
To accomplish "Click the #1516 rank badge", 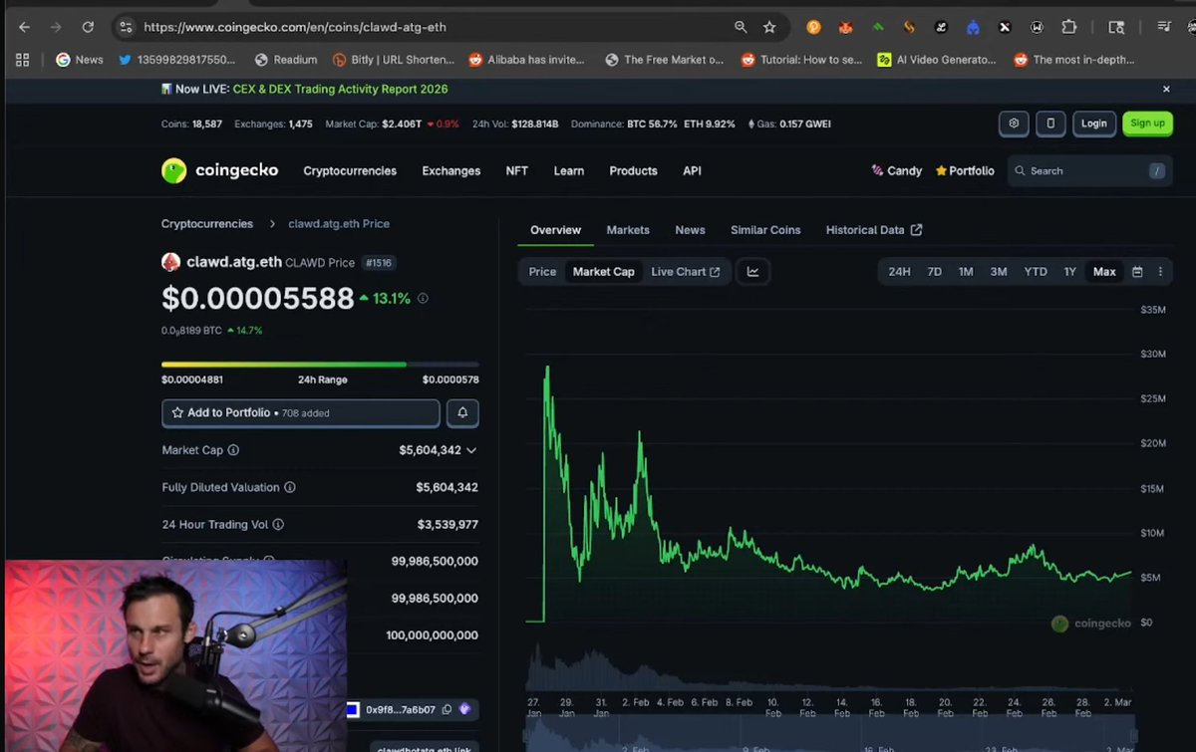I will (379, 263).
